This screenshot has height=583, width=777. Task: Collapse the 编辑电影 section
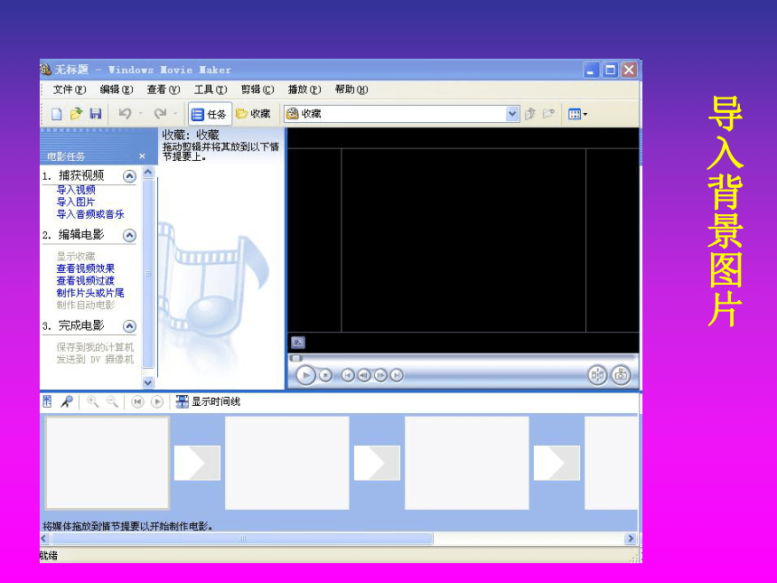[x=129, y=236]
